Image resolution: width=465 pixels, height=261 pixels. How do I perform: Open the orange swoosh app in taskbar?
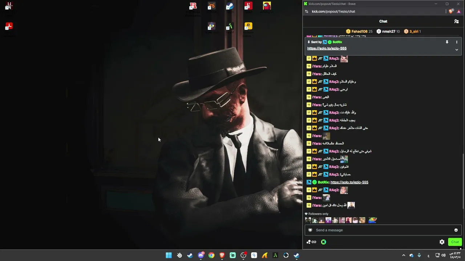pos(264,256)
